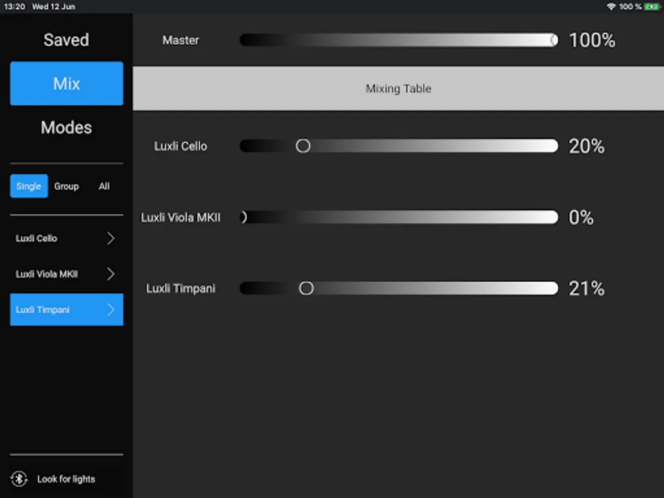Click the Luxli Timpani brightness slider handle
The width and height of the screenshot is (664, 498).
coord(306,288)
